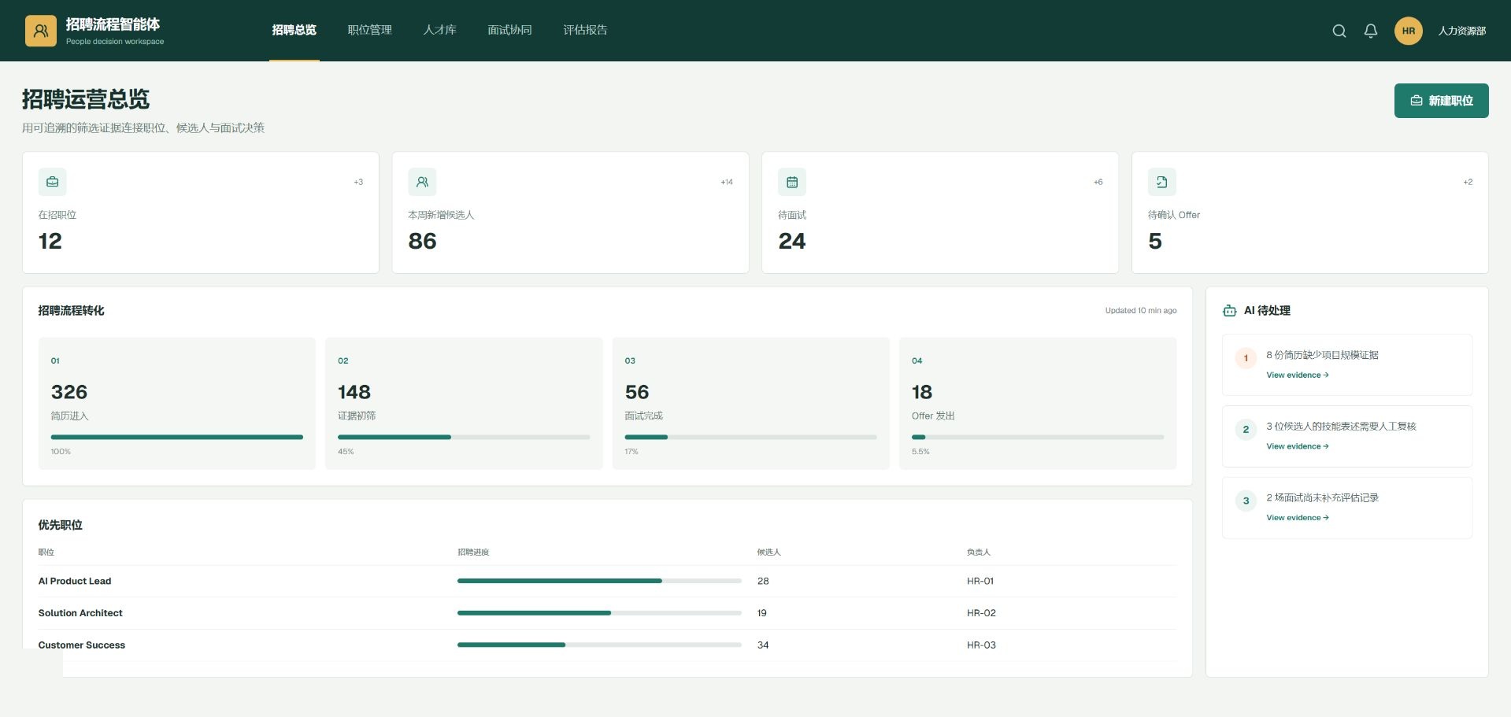Open the 职位管理 tab
The height and width of the screenshot is (717, 1511).
click(370, 30)
